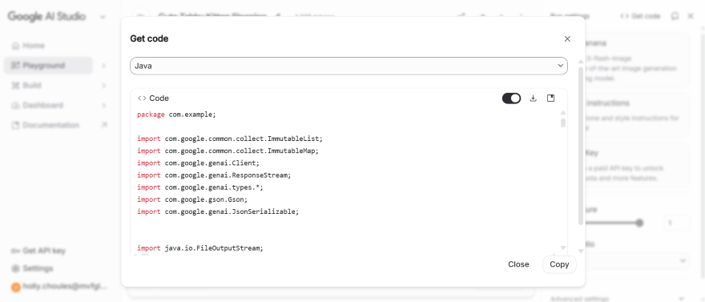Image resolution: width=705 pixels, height=302 pixels.
Task: Open Home in the sidebar
Action: pyautogui.click(x=48, y=46)
